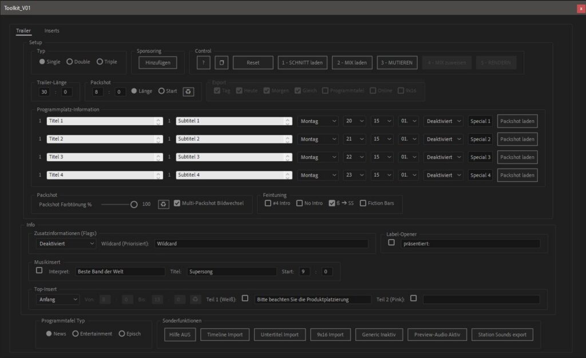Click the Subtitel 3 text field
The width and height of the screenshot is (586, 358).
click(234, 157)
